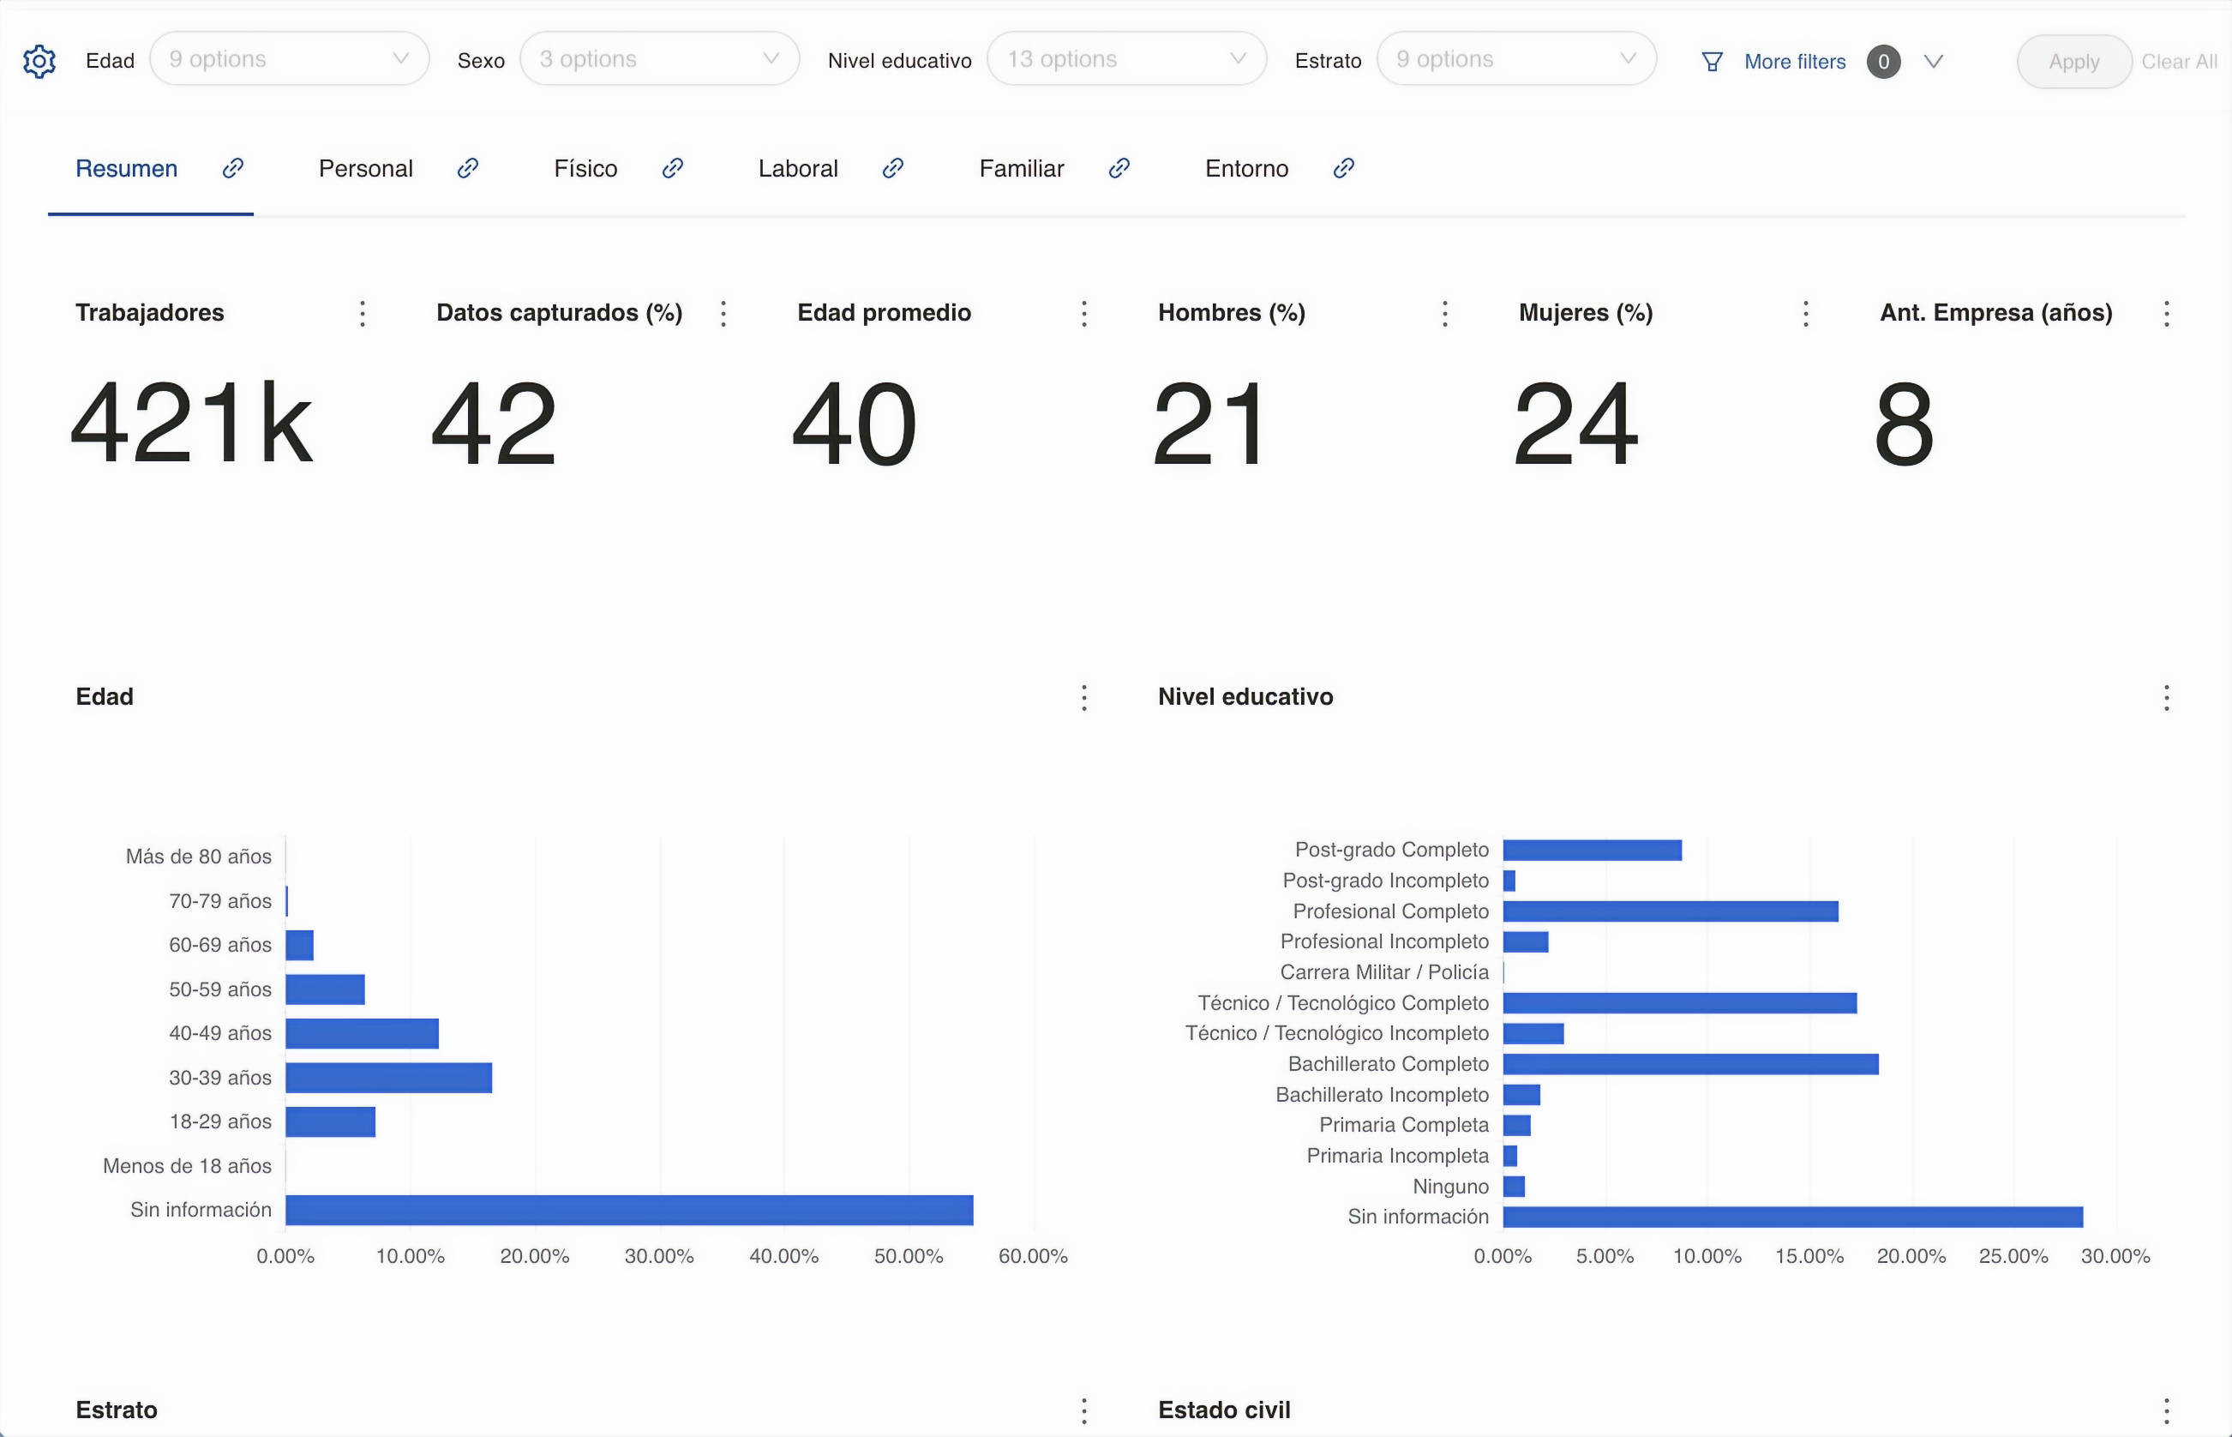Open the Sexo filter dropdown
The image size is (2232, 1437).
659,59
